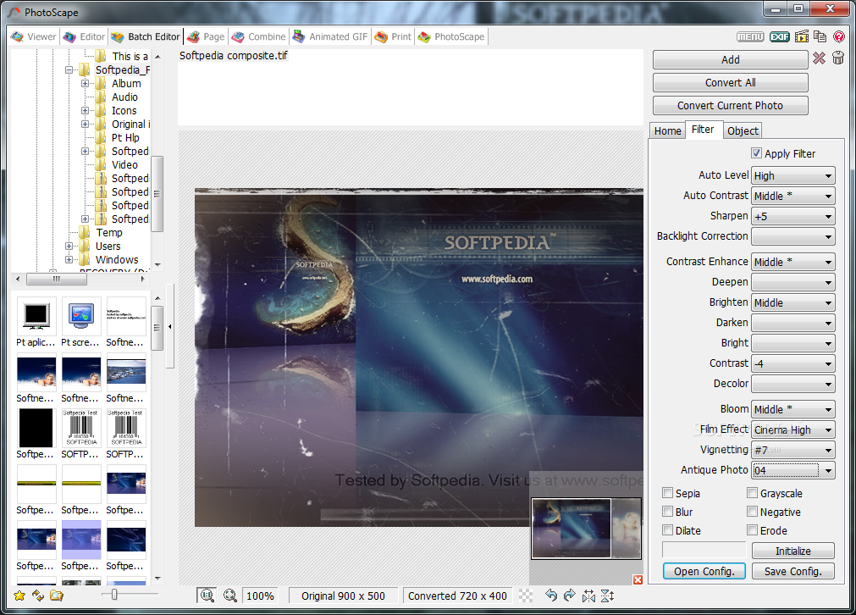Tick the Negative checkbox
The image size is (856, 615).
tap(752, 511)
